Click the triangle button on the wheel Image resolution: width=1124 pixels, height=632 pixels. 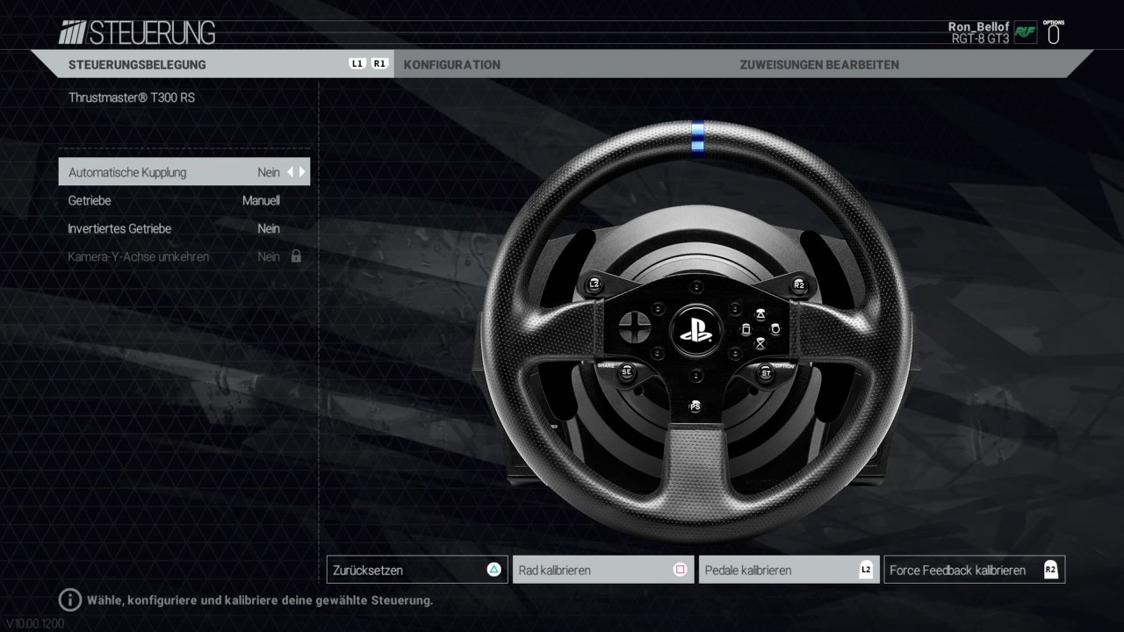click(x=760, y=312)
